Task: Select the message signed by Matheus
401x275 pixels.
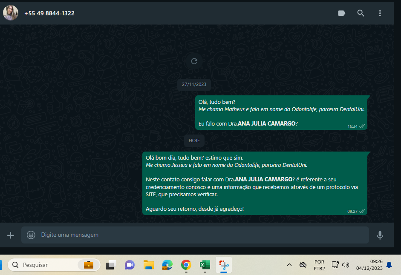Action: click(x=281, y=113)
